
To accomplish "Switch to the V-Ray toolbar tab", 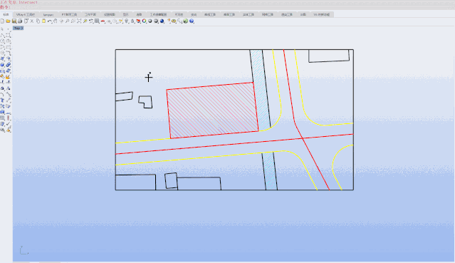I will click(x=26, y=14).
